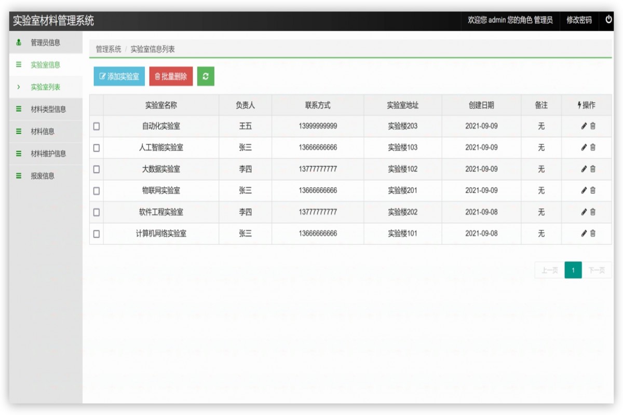
Task: Edit the 自动化实验室 row with pencil icon
Action: pos(584,126)
